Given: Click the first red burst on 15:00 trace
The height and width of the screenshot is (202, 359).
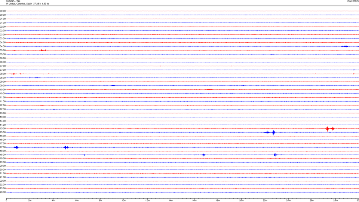Looking at the screenshot, I should coord(328,129).
